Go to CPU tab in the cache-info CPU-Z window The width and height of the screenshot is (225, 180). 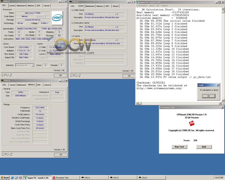click(x=73, y=6)
